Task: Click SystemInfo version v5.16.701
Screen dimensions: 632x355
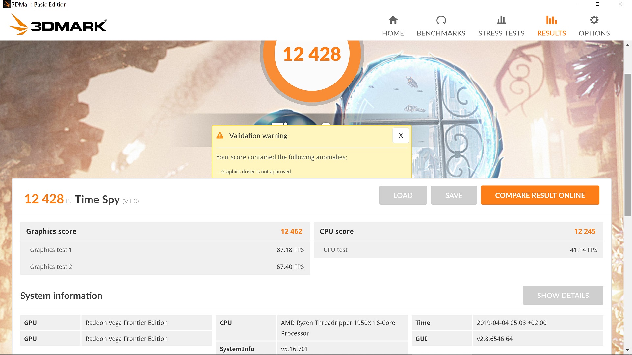Action: pos(294,349)
